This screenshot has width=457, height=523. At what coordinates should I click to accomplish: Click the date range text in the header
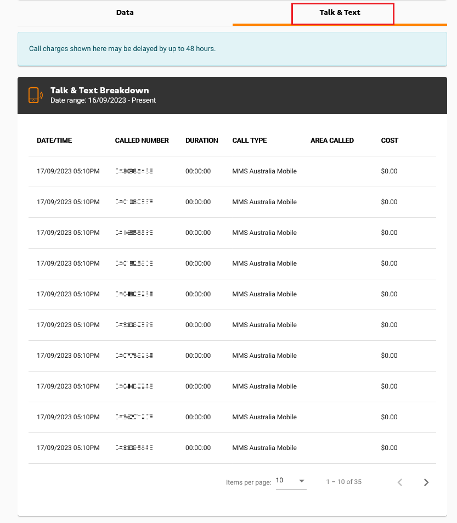[103, 100]
